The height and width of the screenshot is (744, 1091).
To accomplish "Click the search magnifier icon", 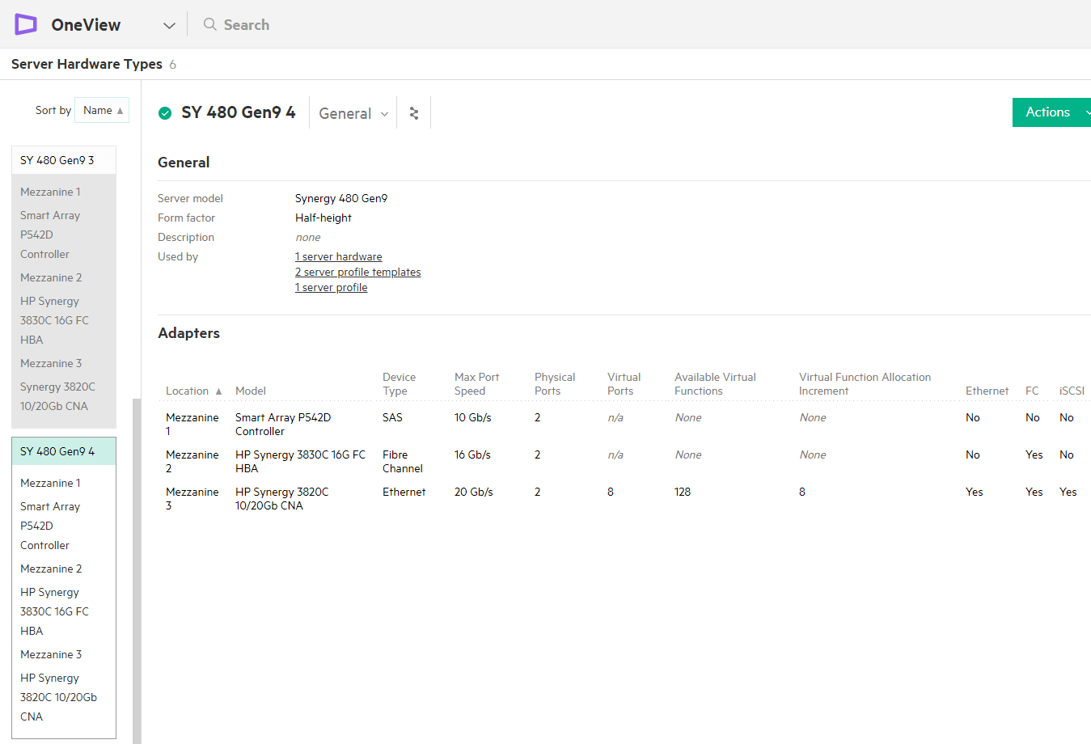I will click(209, 24).
